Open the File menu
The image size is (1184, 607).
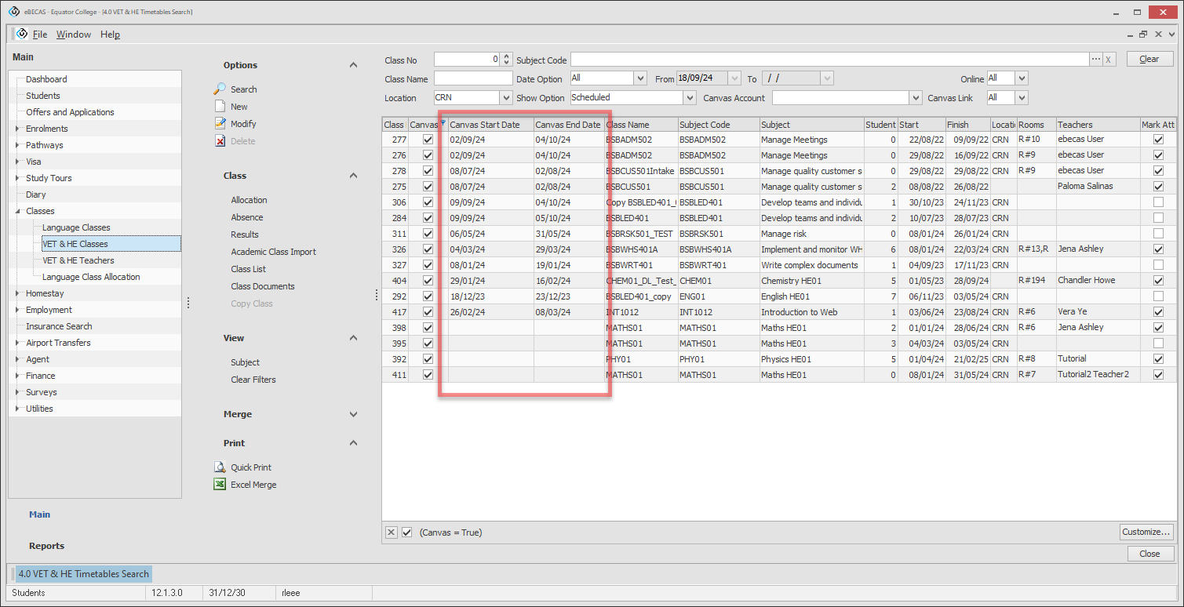click(39, 35)
